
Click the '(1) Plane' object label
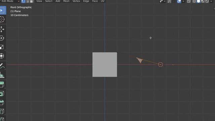[16, 11]
